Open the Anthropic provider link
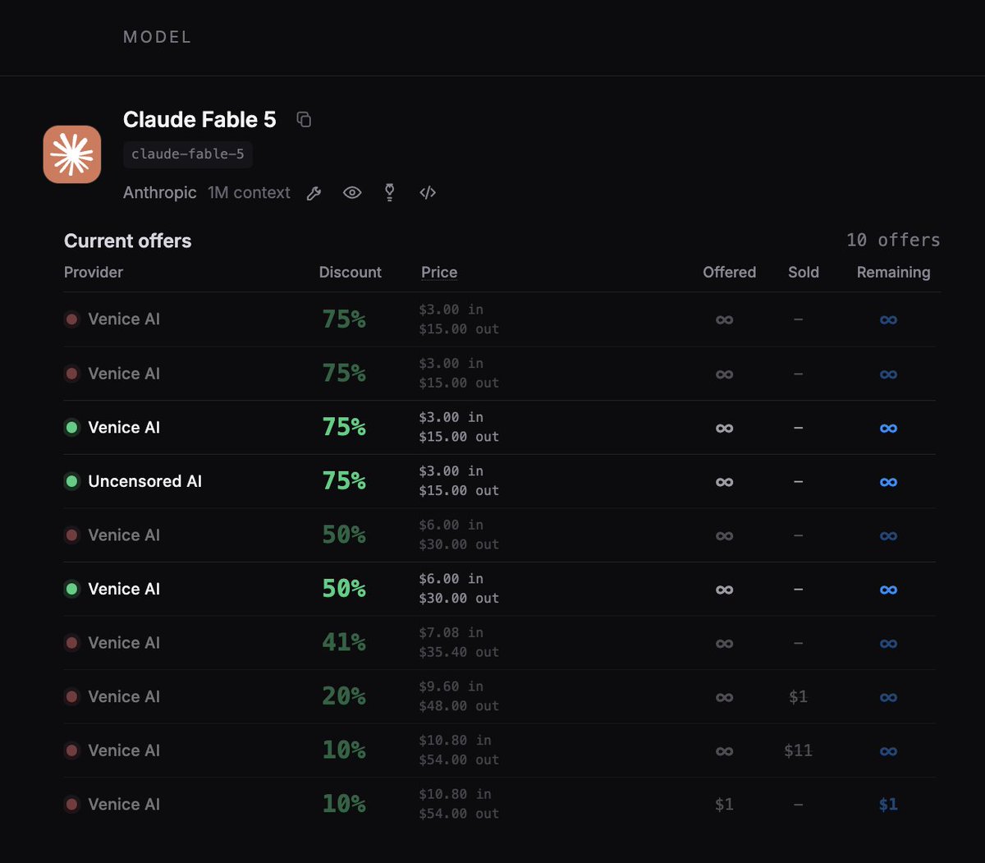The width and height of the screenshot is (985, 863). 160,193
